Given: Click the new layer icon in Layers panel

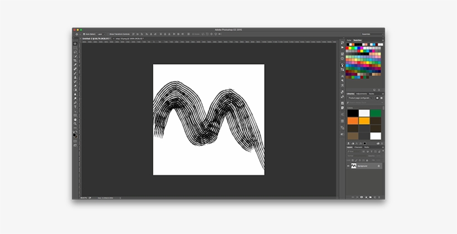Looking at the screenshot, I should click(375, 197).
